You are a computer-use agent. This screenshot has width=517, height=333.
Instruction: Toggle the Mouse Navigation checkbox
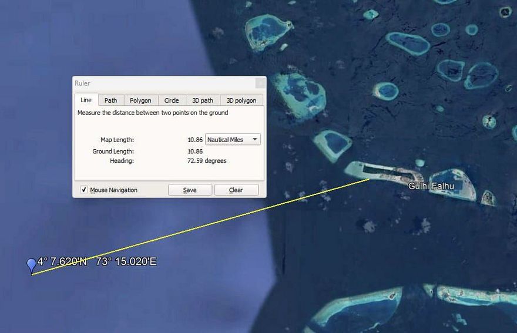(84, 190)
